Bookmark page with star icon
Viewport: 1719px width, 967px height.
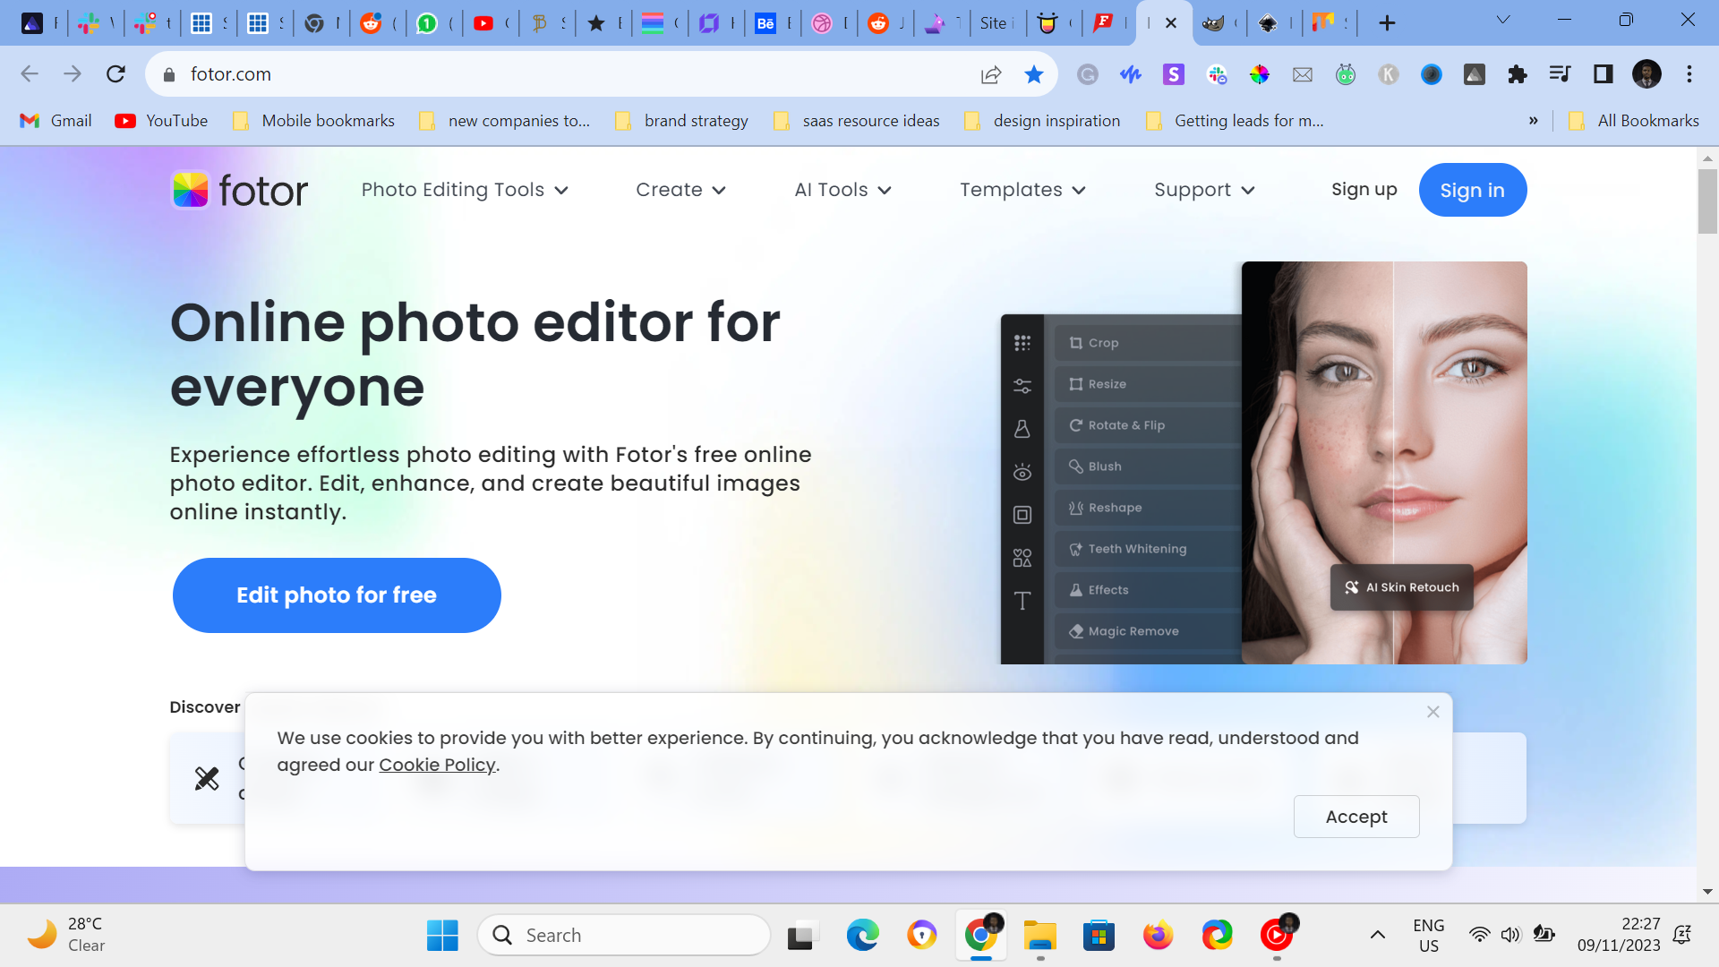(x=1034, y=74)
